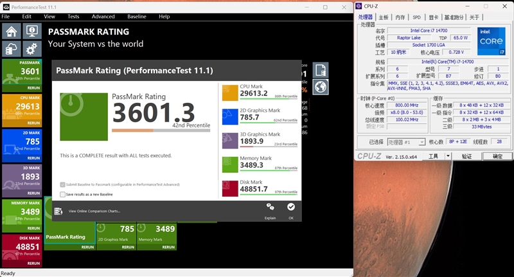Click the Disk Mark red icon
This screenshot has width=514, height=277.
coord(230,188)
